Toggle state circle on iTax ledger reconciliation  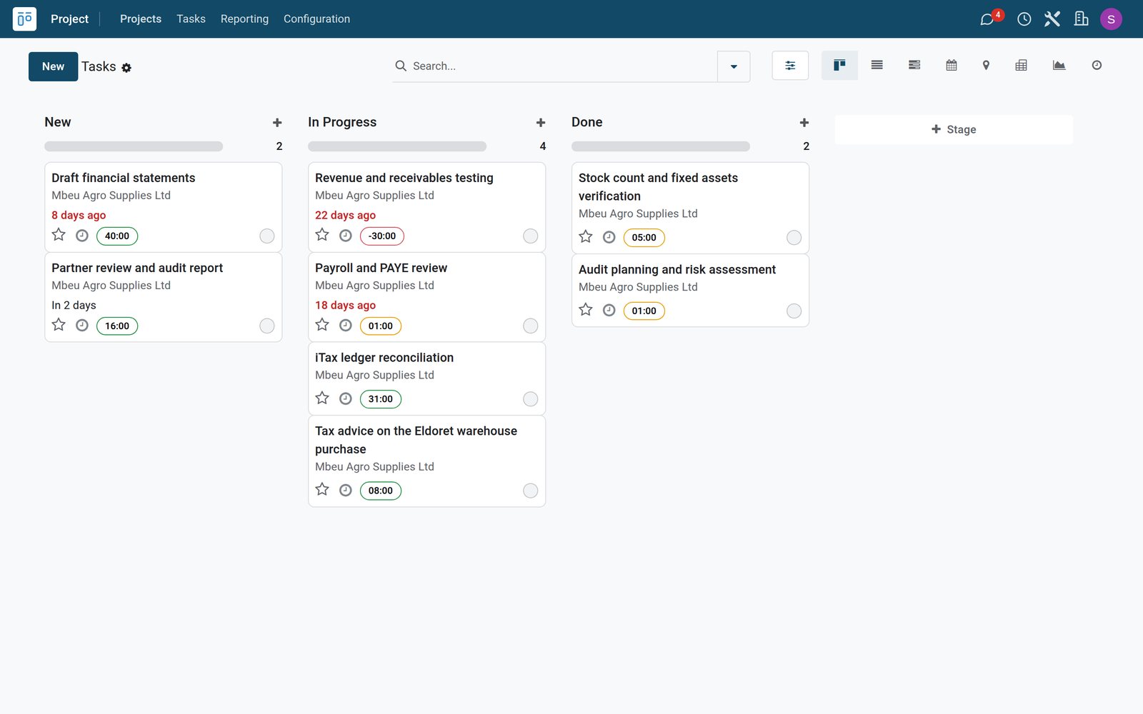(x=530, y=399)
